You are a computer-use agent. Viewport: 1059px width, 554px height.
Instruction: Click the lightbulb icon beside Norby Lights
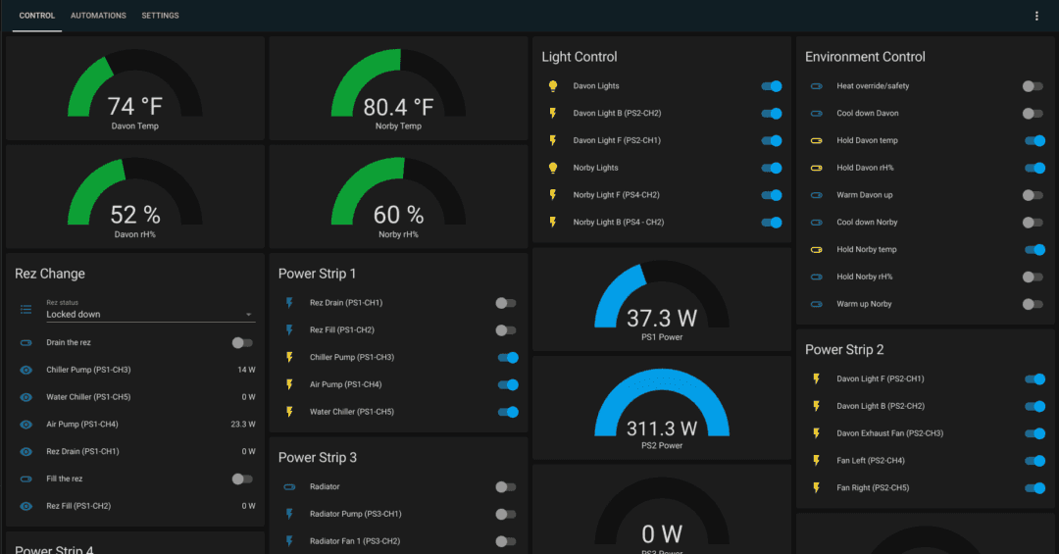point(552,168)
